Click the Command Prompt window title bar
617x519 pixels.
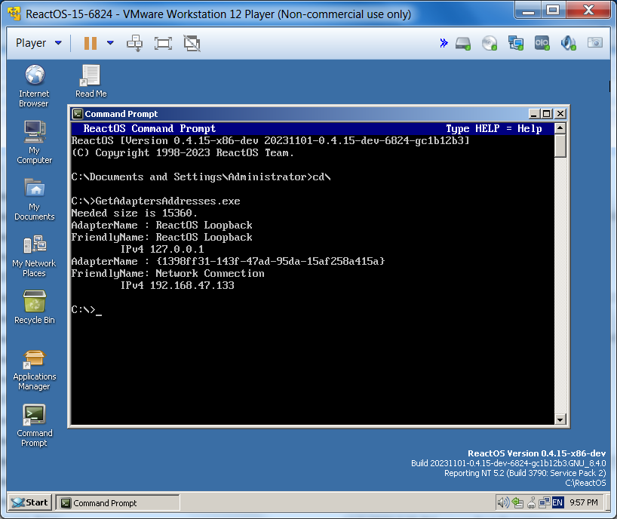pos(319,114)
